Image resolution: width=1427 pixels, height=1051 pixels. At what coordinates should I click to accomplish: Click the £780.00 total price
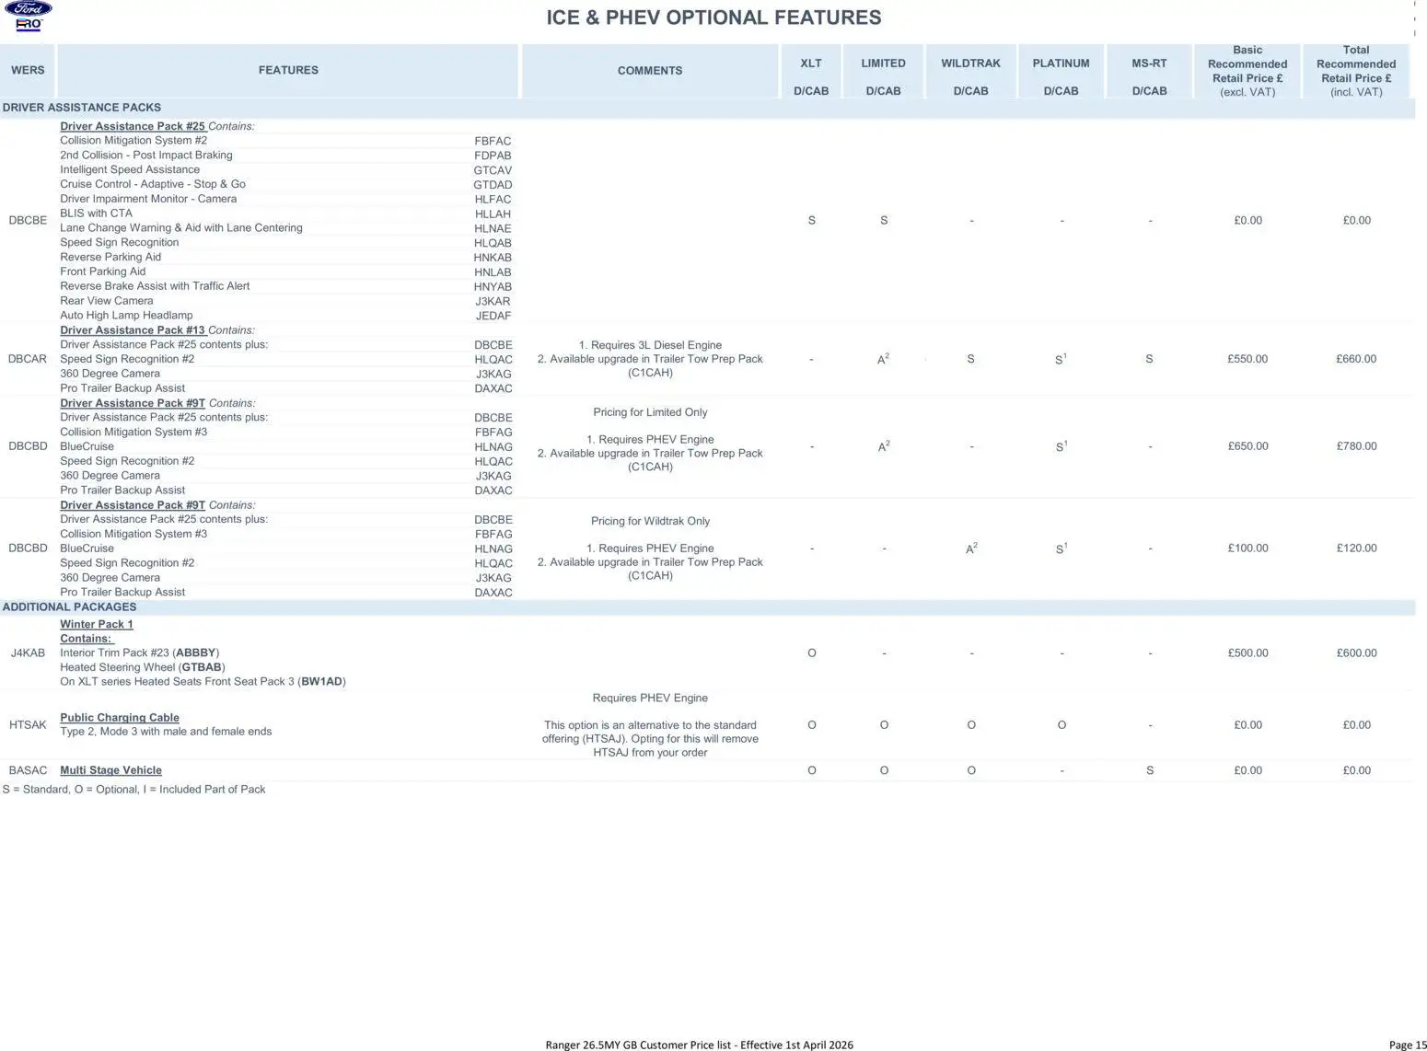[1356, 446]
